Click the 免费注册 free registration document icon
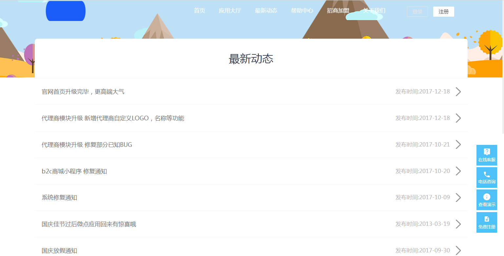The height and width of the screenshot is (256, 504). (487, 222)
